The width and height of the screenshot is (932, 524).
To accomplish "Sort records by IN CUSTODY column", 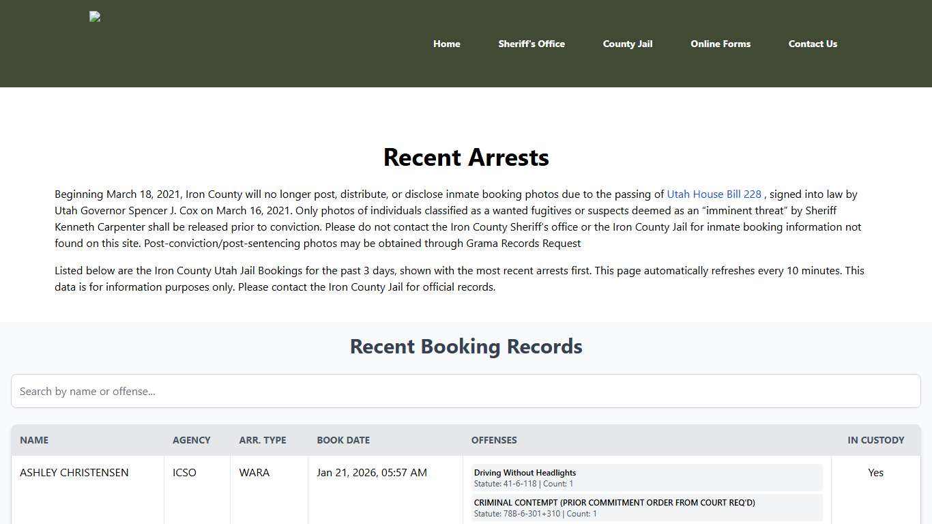I will (x=876, y=440).
